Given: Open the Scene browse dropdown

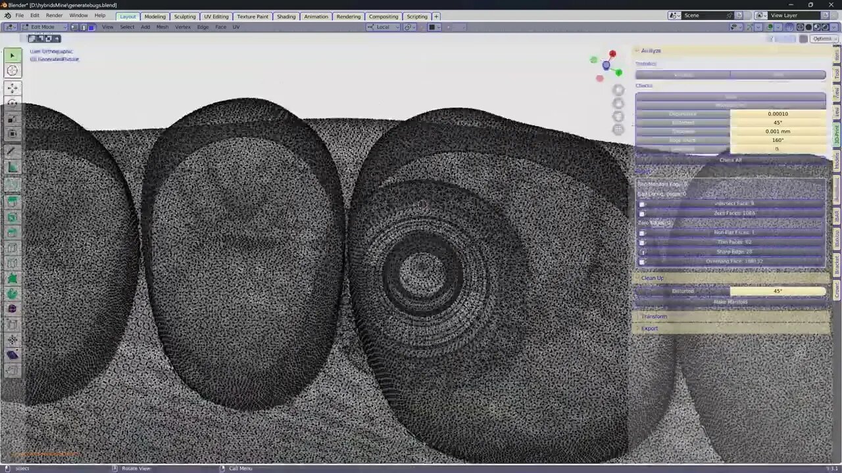Looking at the screenshot, I should click(675, 16).
